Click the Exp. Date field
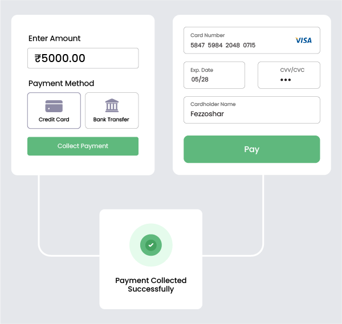Image resolution: width=342 pixels, height=324 pixels. pos(214,75)
